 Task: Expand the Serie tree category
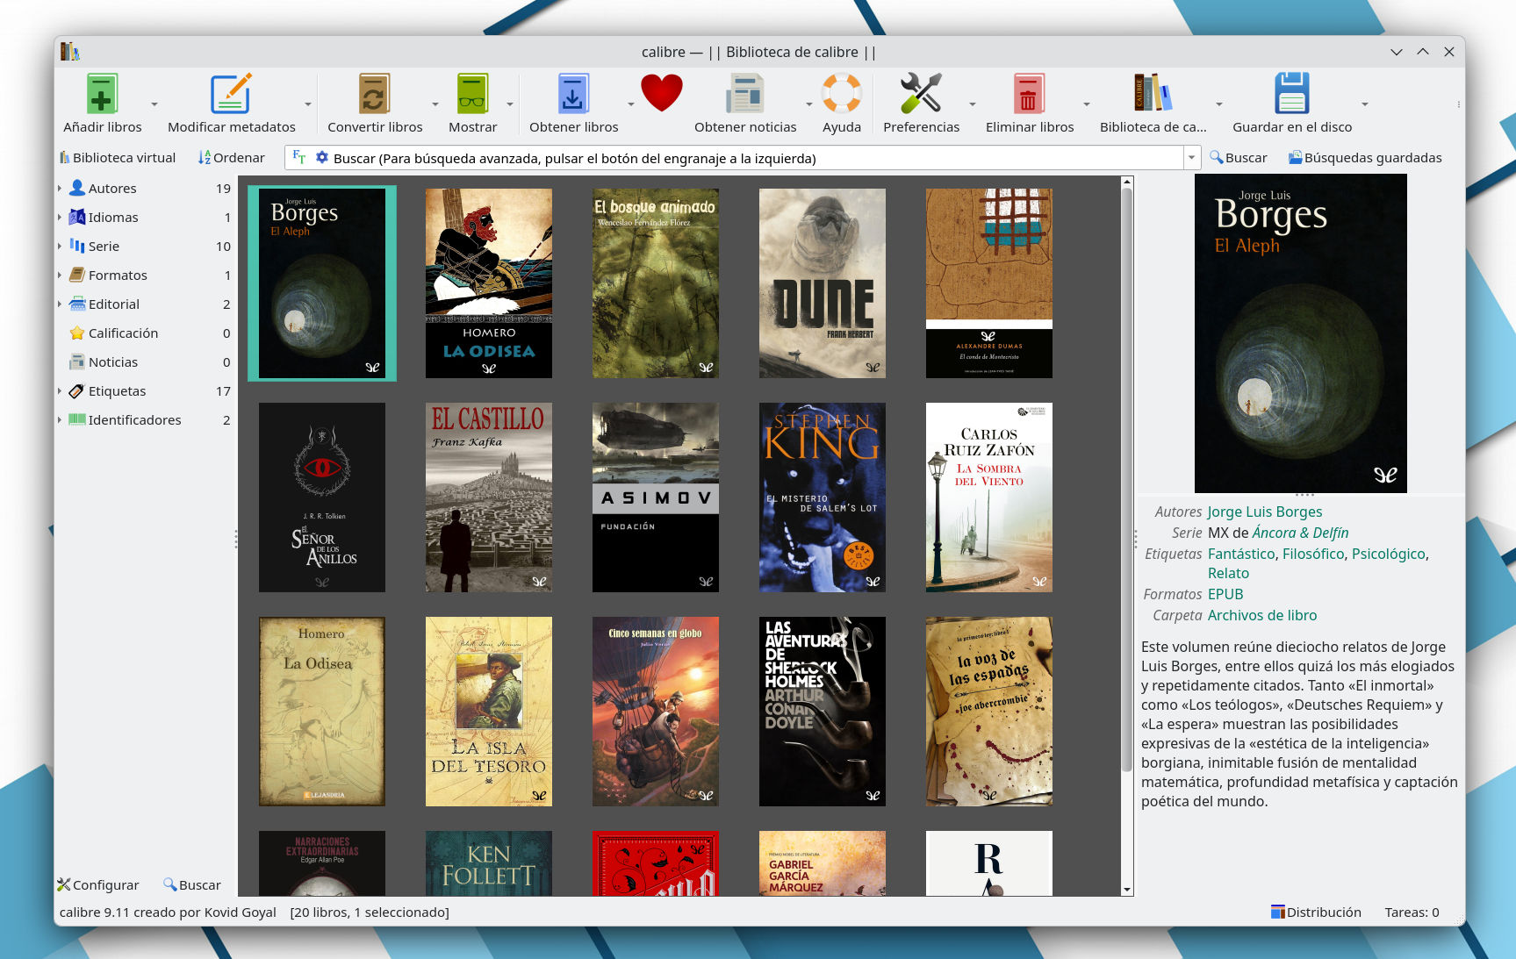60,246
